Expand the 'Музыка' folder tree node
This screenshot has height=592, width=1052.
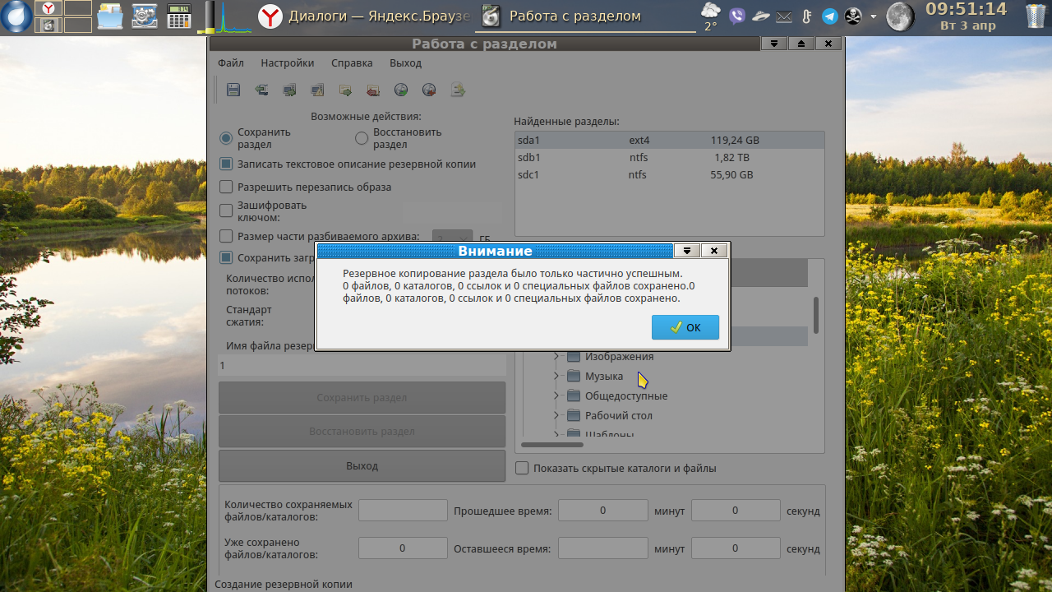(556, 376)
